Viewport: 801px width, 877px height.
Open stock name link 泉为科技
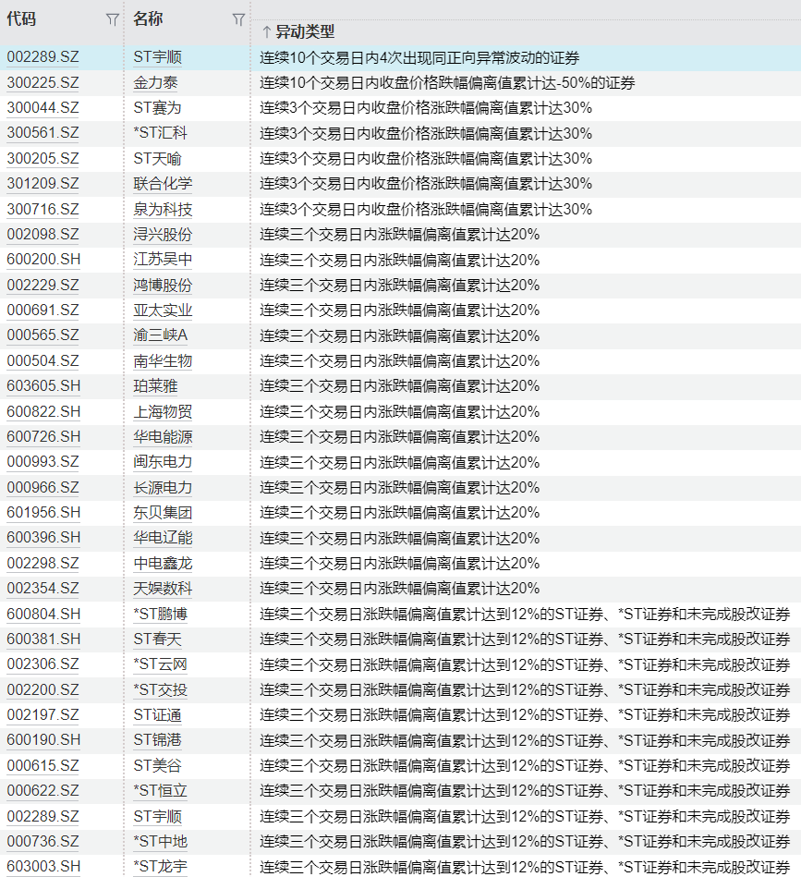(x=163, y=209)
